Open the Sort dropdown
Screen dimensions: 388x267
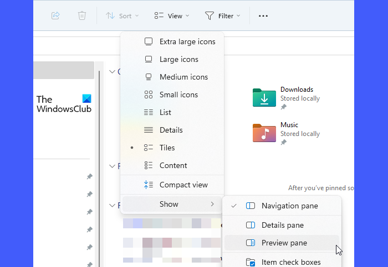[x=122, y=16]
